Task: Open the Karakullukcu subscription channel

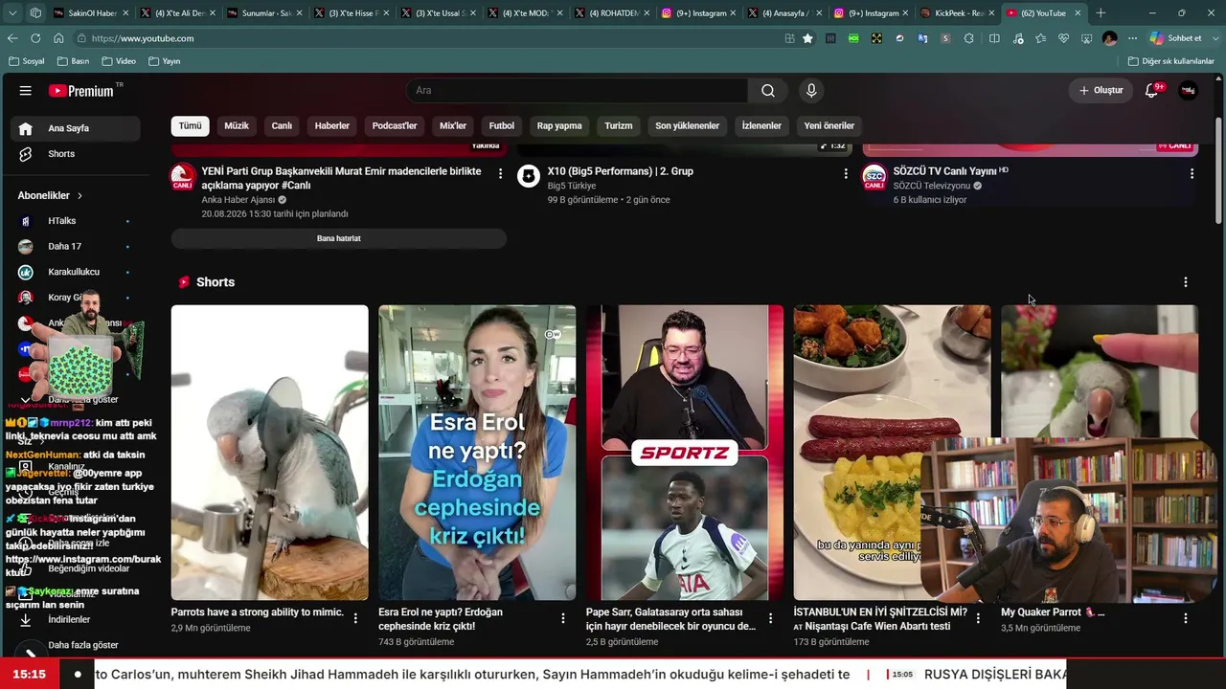Action: pos(76,272)
